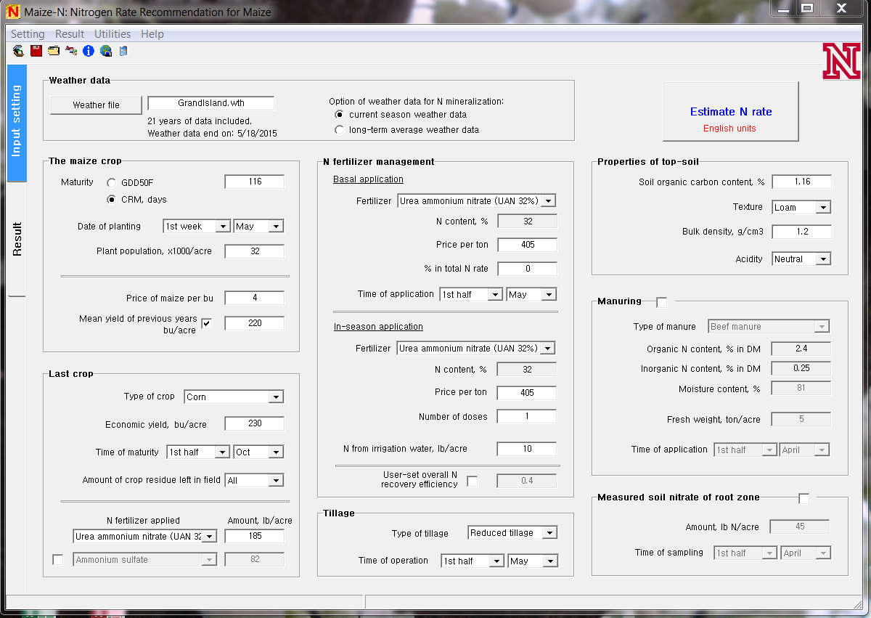This screenshot has width=871, height=618.
Task: Open the soil Texture dropdown
Action: click(822, 208)
